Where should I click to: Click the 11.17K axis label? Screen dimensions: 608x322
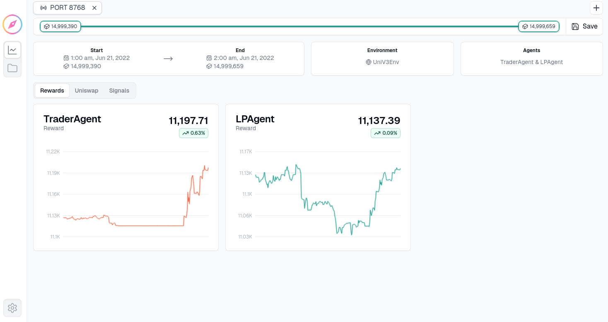pyautogui.click(x=246, y=152)
